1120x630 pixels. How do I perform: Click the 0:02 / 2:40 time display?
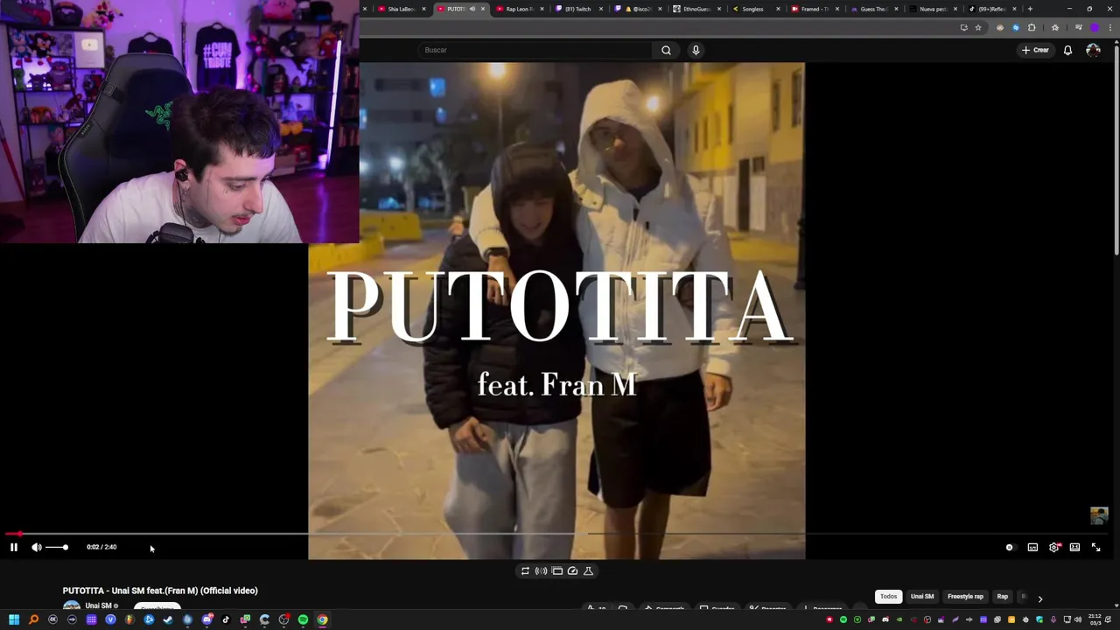pyautogui.click(x=101, y=547)
